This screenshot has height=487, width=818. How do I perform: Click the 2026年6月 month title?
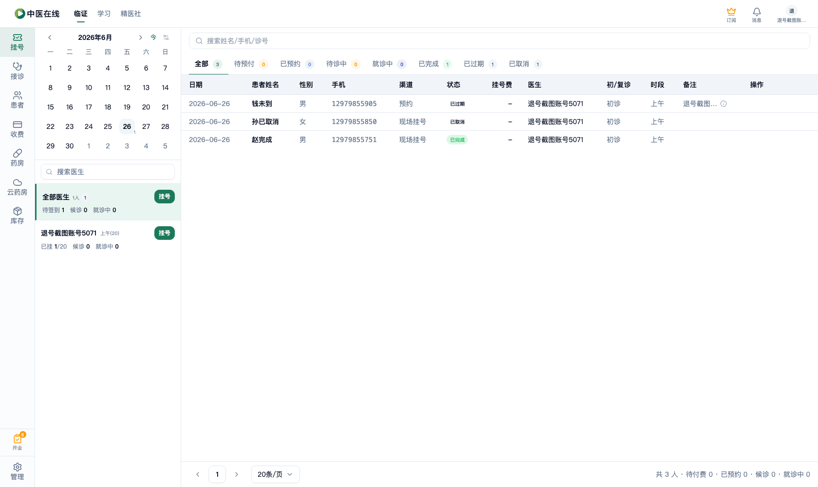95,37
